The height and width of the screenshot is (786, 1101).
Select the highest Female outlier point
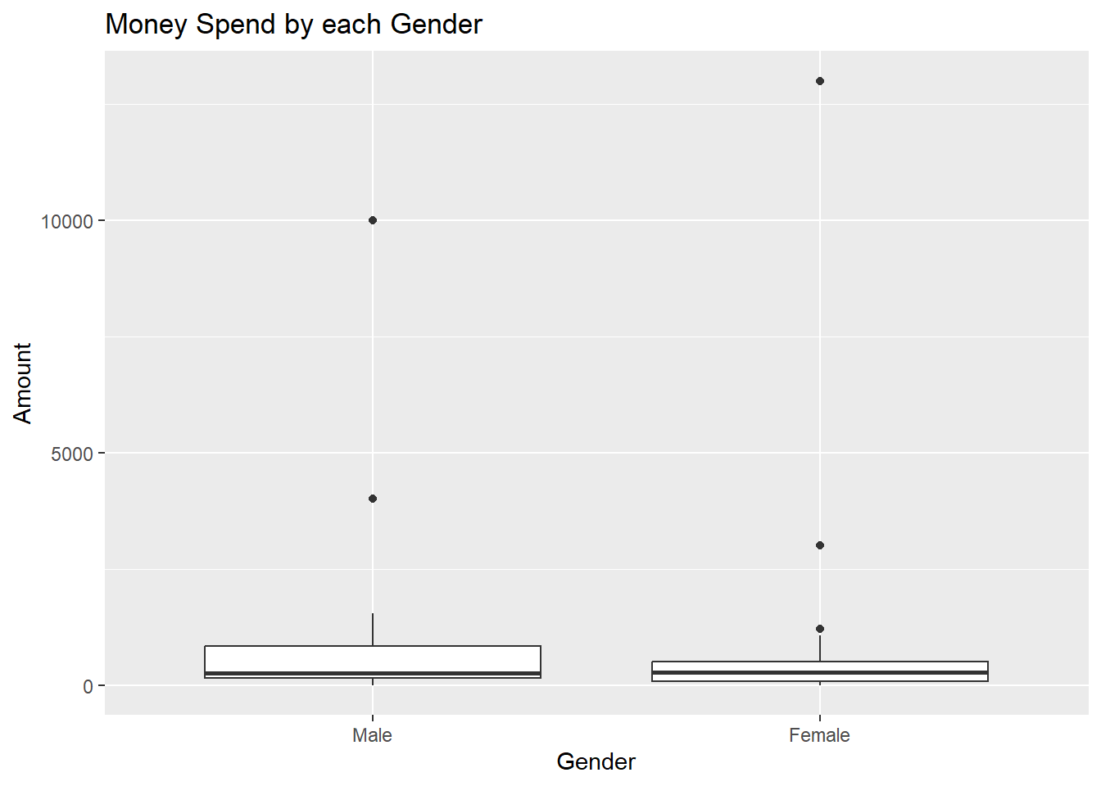(x=820, y=81)
